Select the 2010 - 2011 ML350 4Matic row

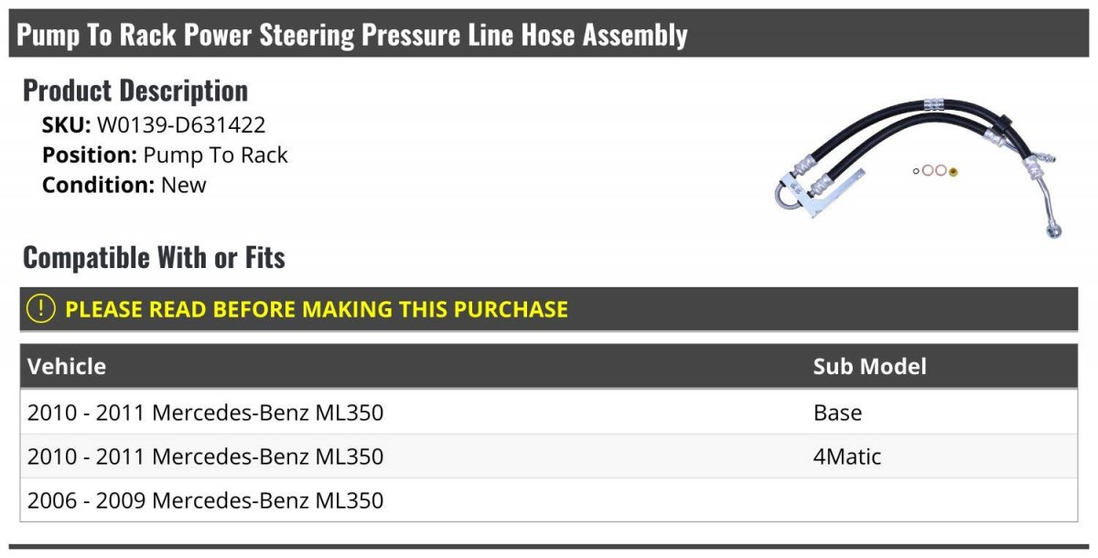[x=549, y=456]
